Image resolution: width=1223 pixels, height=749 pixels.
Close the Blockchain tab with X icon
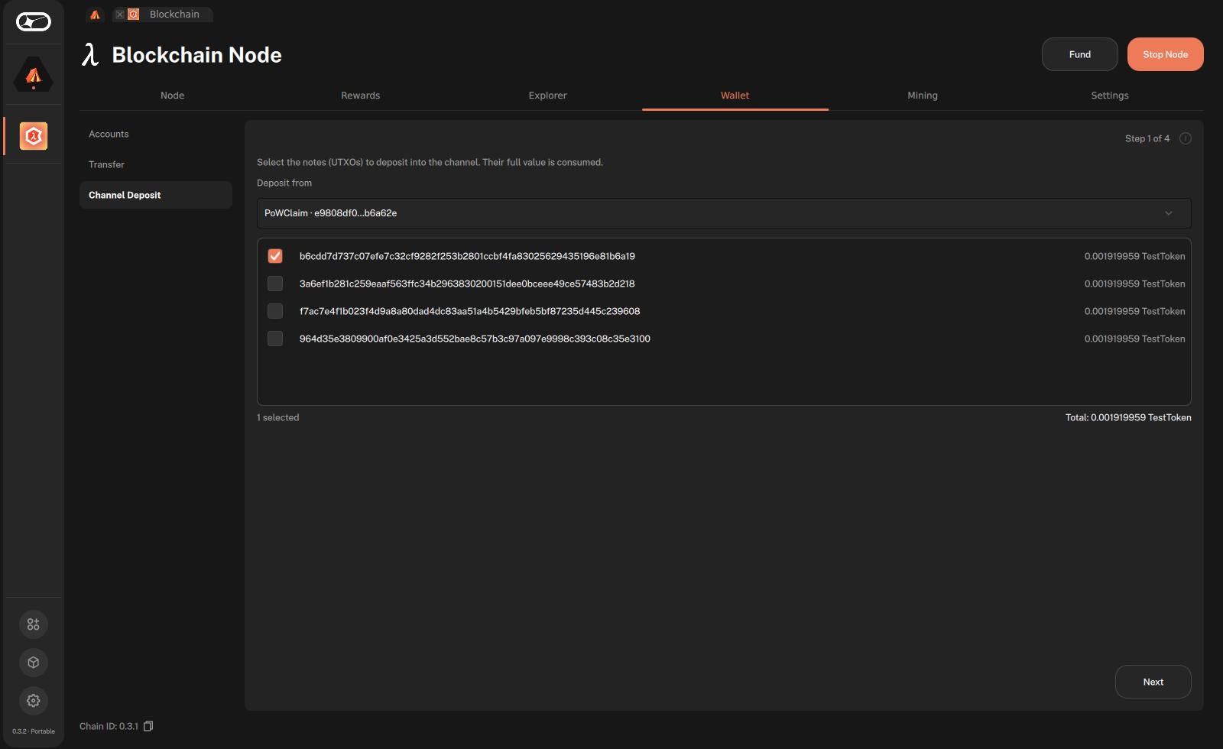click(120, 15)
